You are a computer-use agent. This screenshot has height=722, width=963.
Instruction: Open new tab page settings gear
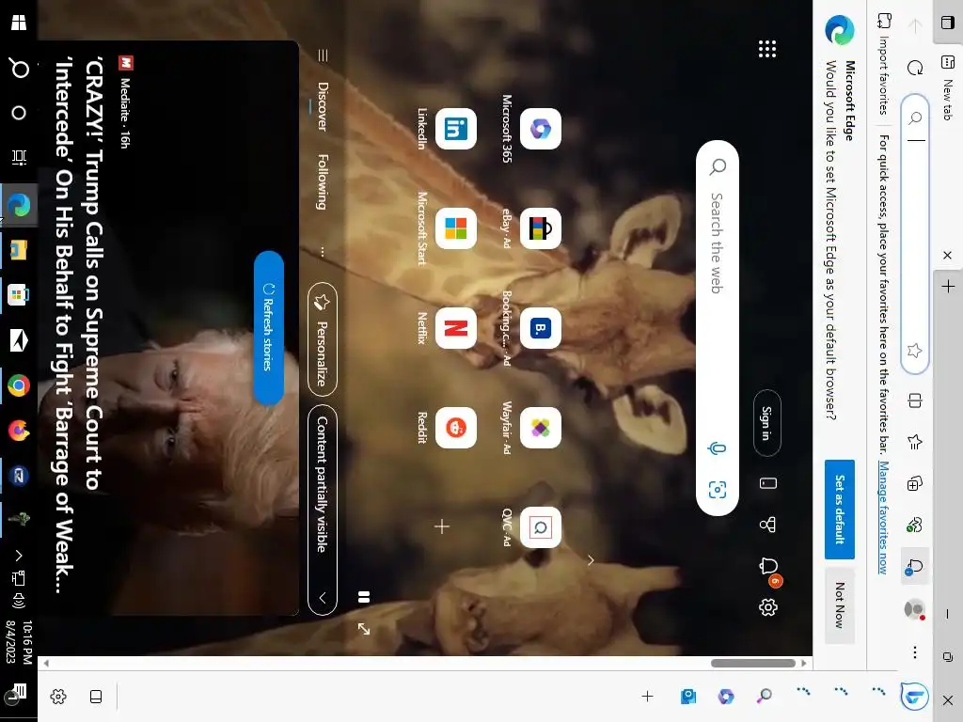(767, 607)
